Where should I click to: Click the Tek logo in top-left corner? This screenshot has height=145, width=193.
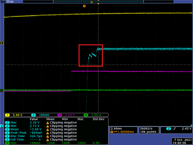pos(3,2)
